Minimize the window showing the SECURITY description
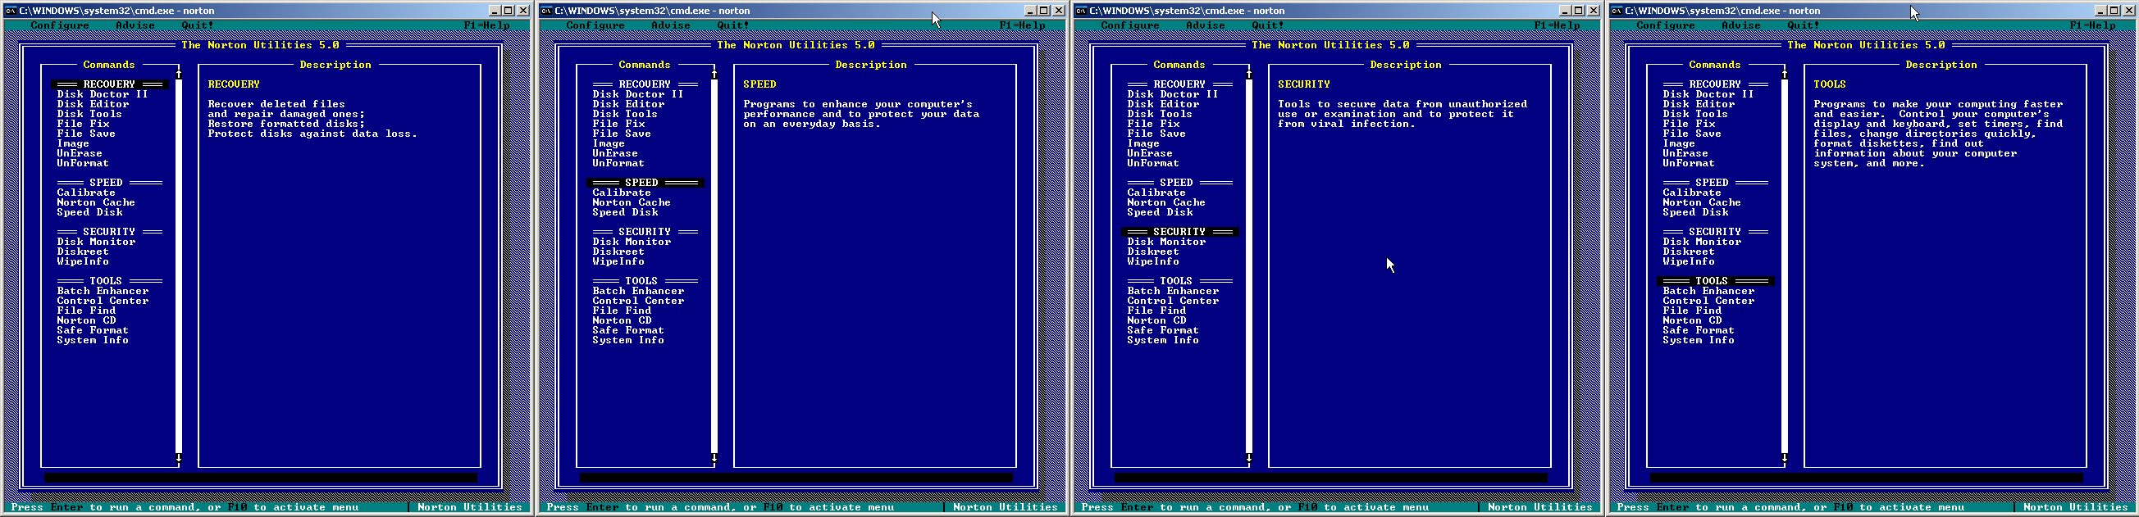The width and height of the screenshot is (2139, 517). tap(1563, 11)
